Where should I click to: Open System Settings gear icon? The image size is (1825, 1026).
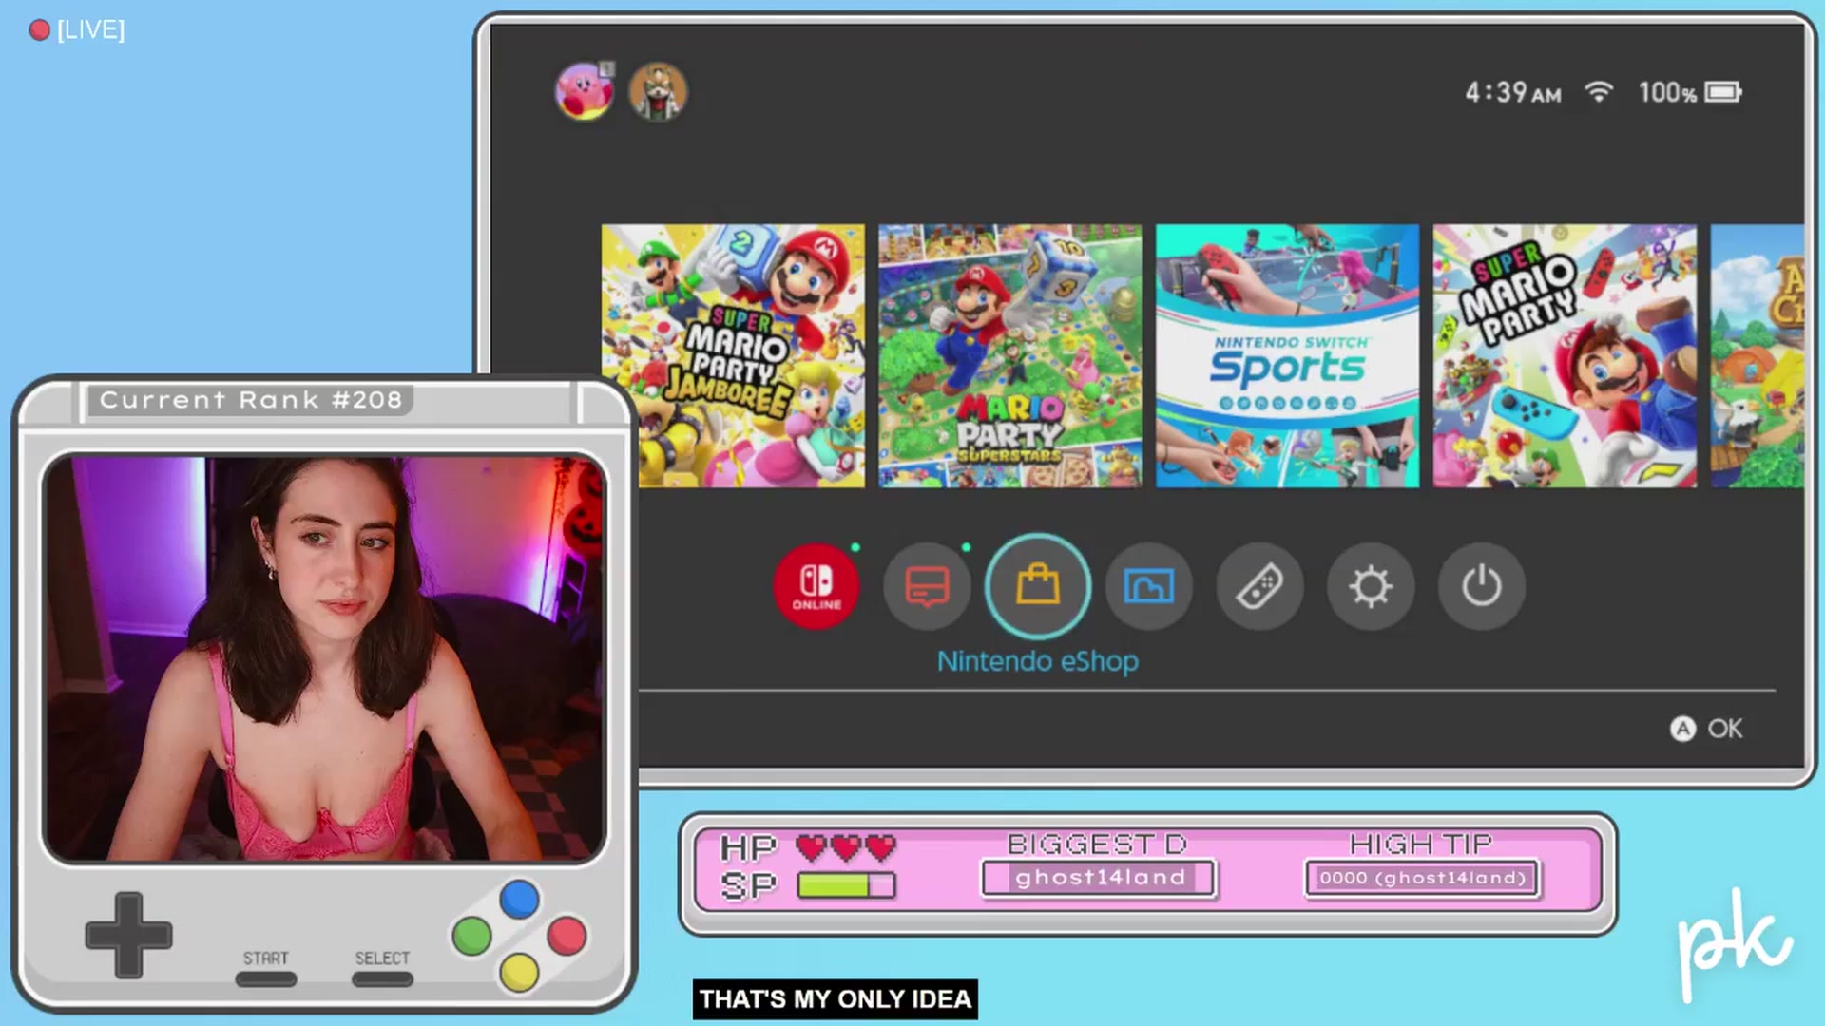click(1371, 586)
